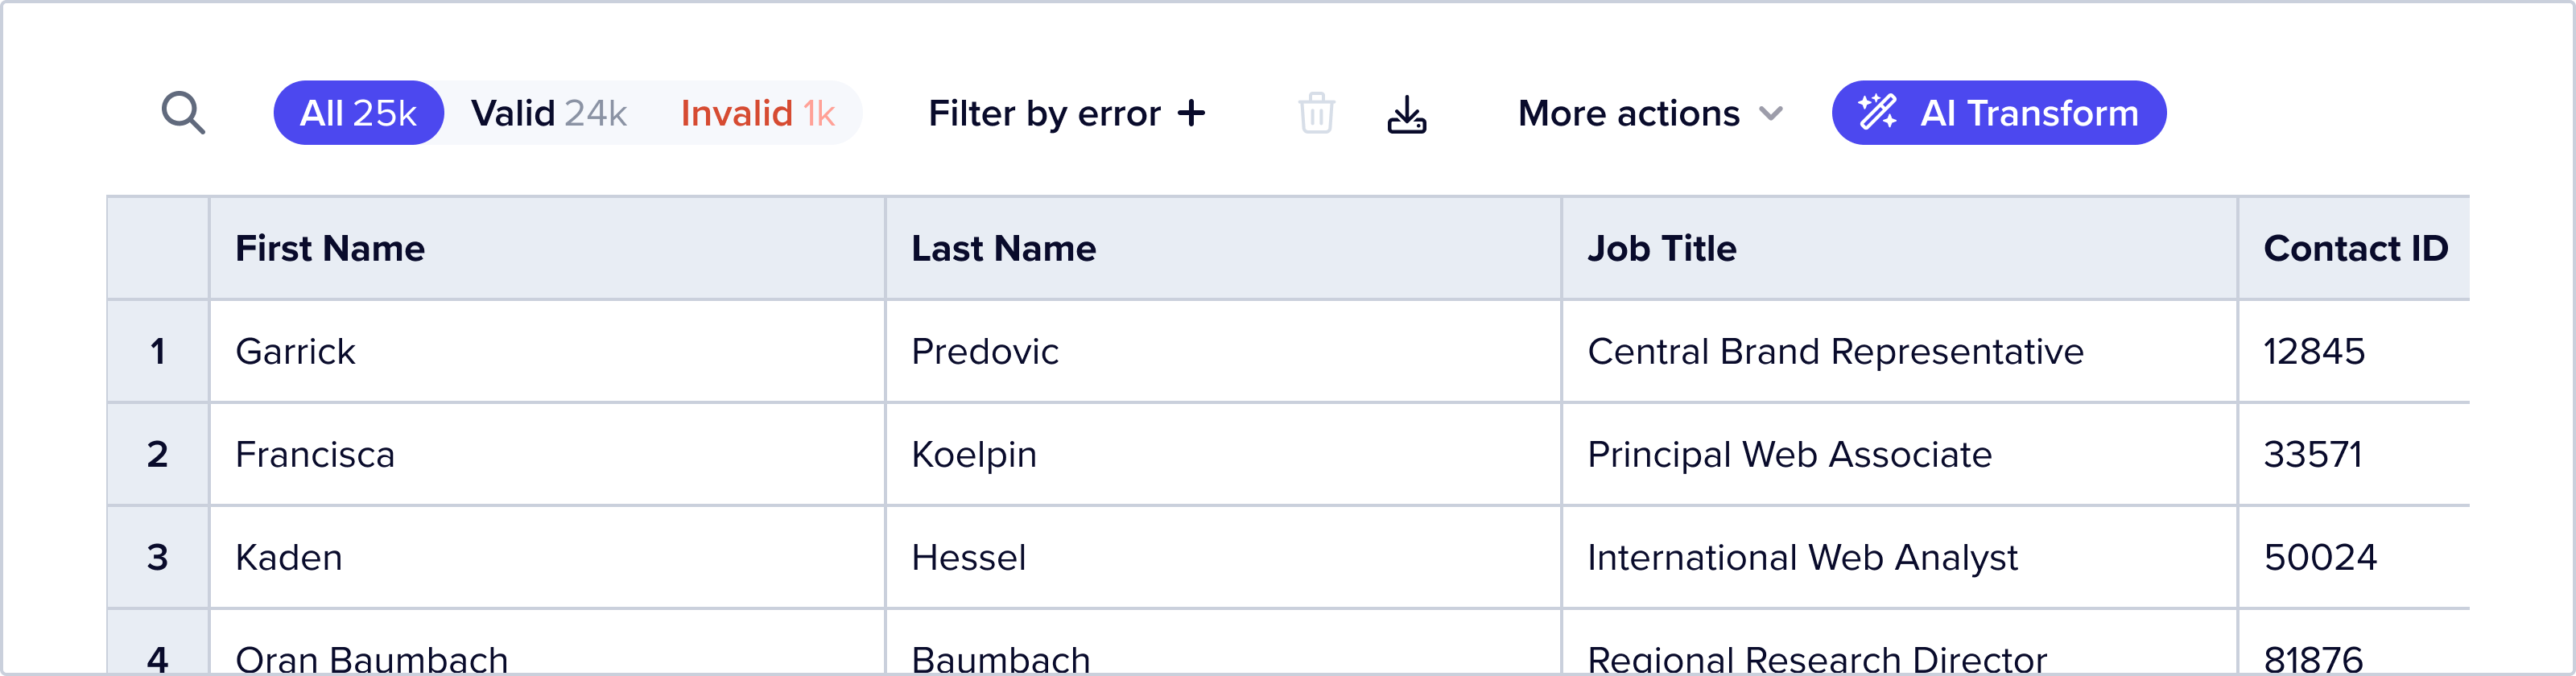Open the More actions dropdown
The width and height of the screenshot is (2576, 676).
point(1649,113)
